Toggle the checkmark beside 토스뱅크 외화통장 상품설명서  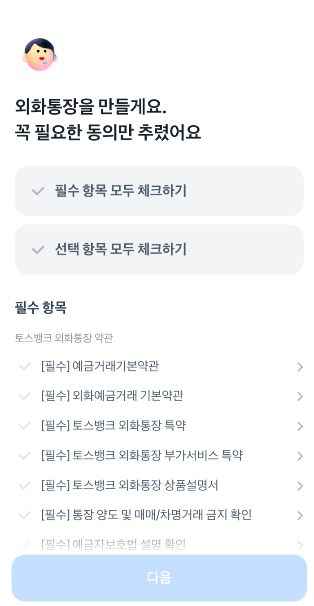[24, 486]
